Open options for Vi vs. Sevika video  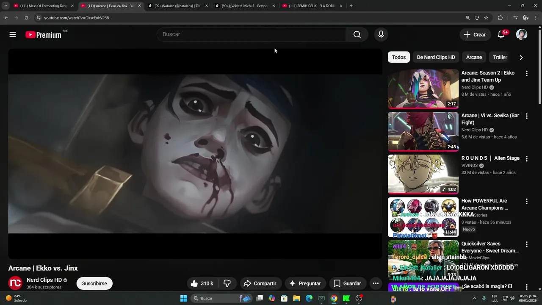[x=527, y=116]
